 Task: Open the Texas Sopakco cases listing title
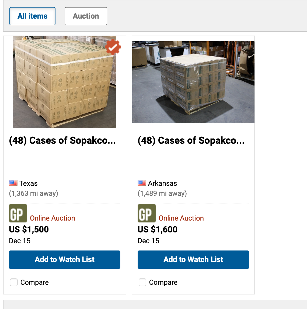click(62, 140)
